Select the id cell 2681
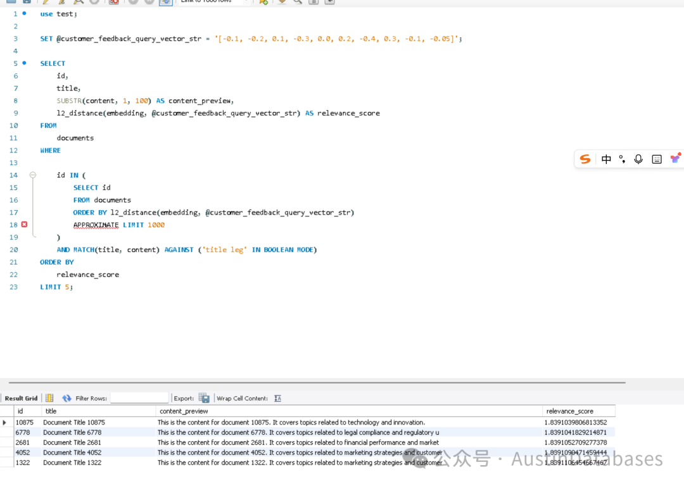The height and width of the screenshot is (486, 684). point(27,442)
